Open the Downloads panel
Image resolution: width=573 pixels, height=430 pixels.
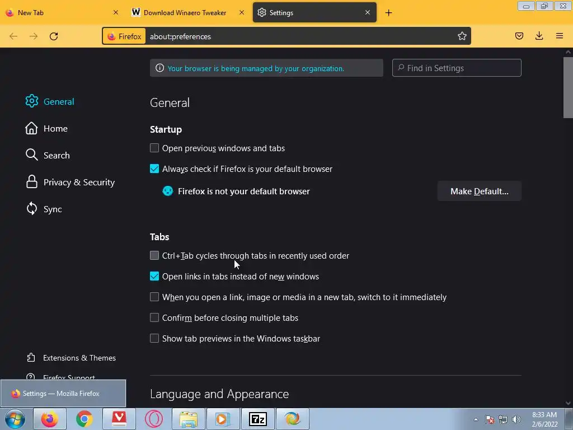coord(539,36)
